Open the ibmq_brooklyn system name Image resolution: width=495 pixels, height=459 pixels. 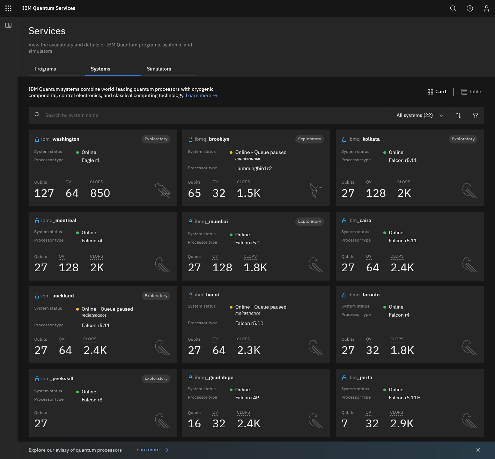(212, 139)
